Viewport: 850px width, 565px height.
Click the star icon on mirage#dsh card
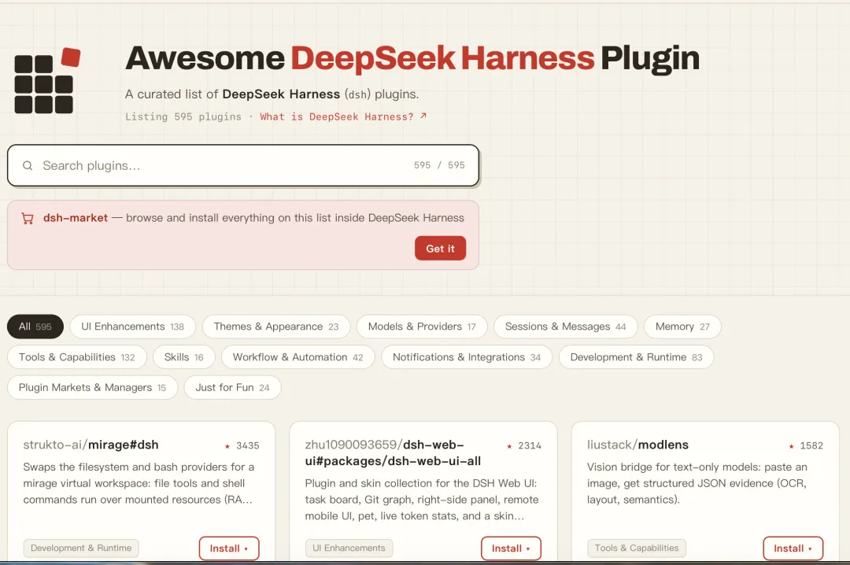click(x=227, y=446)
